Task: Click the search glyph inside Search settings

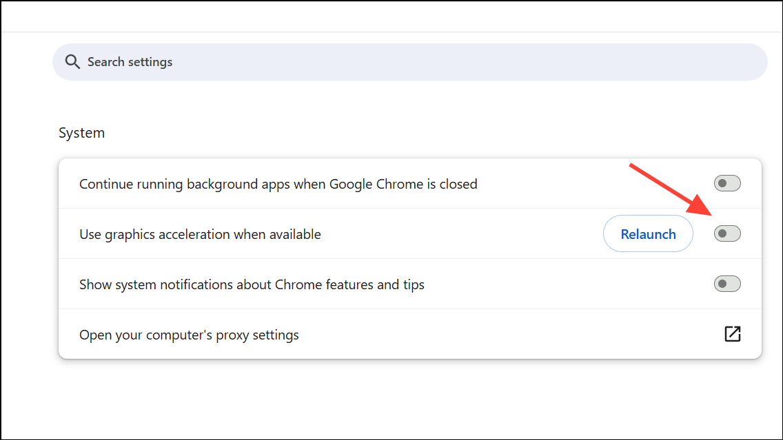Action: click(x=72, y=61)
